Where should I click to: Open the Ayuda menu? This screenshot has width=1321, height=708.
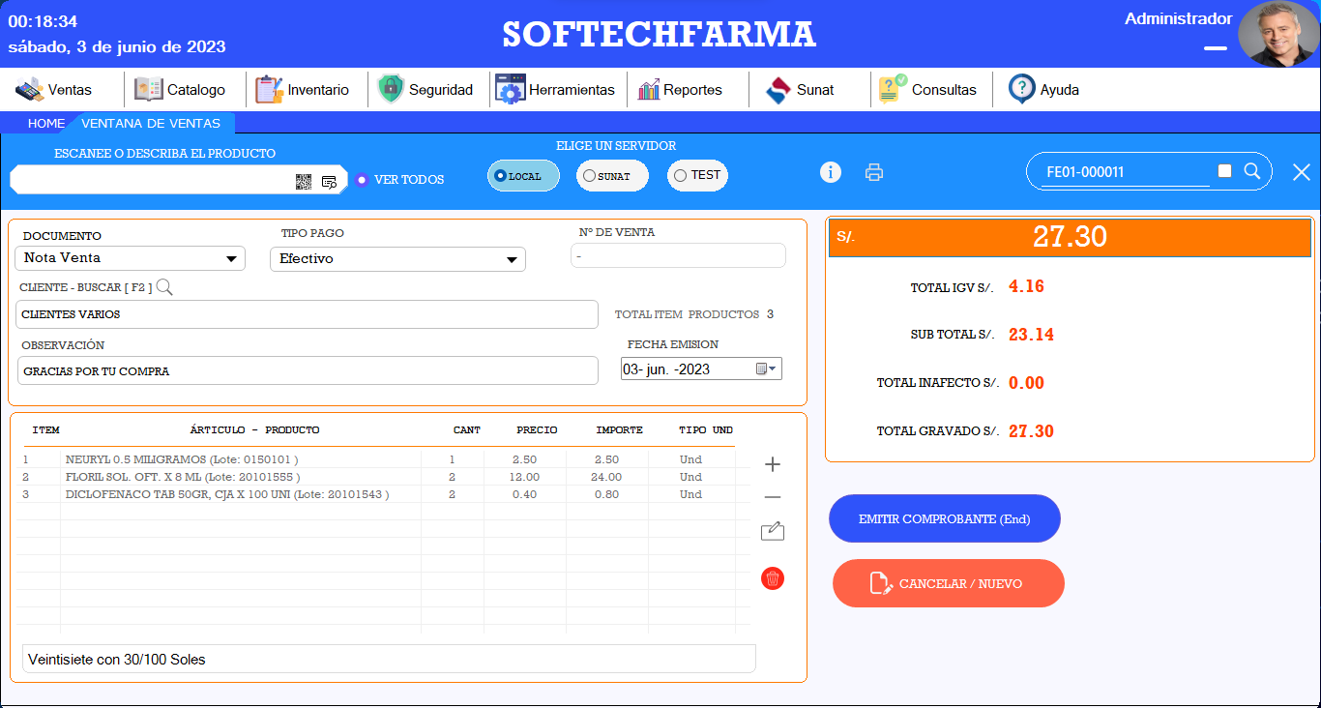[1044, 90]
